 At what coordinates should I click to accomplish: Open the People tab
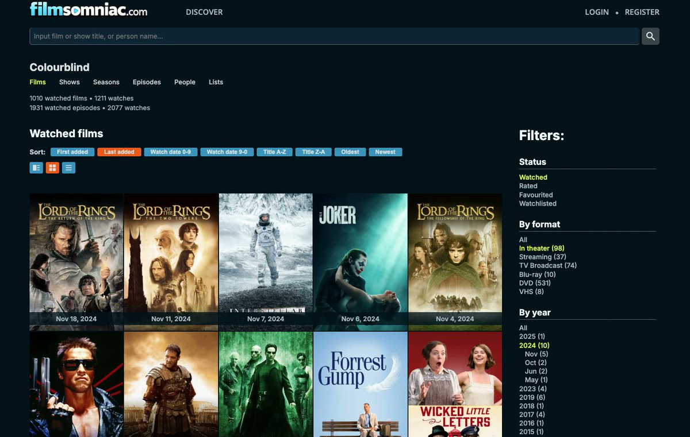pos(185,82)
